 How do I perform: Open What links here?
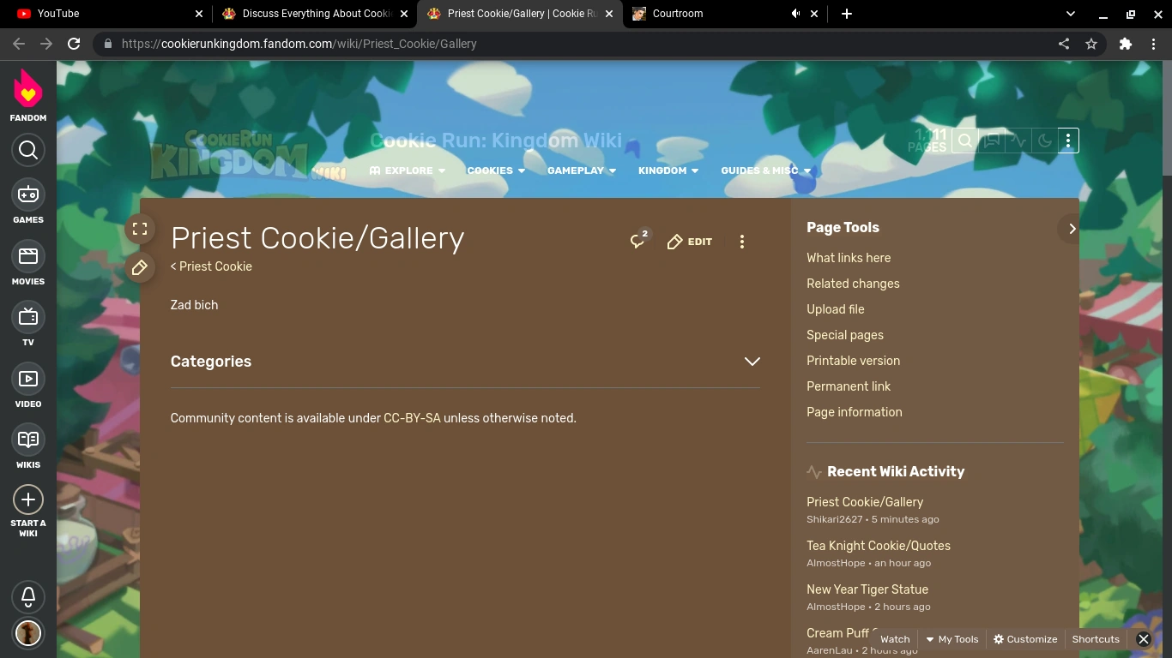[849, 258]
